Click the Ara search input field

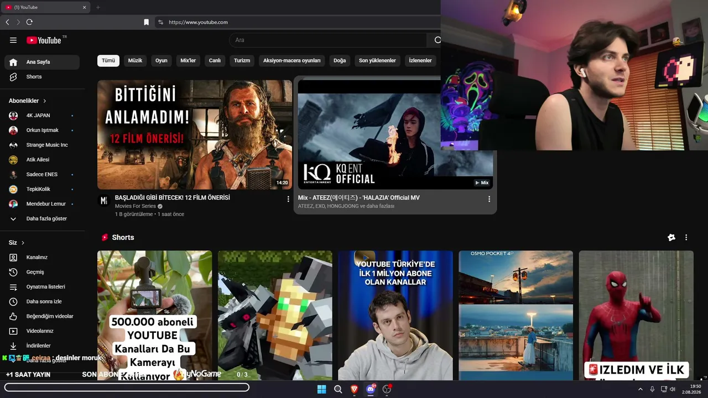[328, 40]
